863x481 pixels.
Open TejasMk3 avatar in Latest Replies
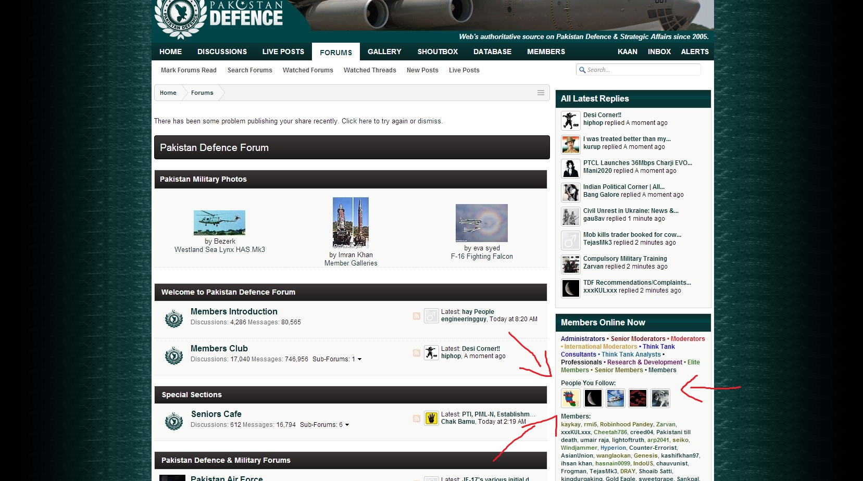(x=571, y=240)
